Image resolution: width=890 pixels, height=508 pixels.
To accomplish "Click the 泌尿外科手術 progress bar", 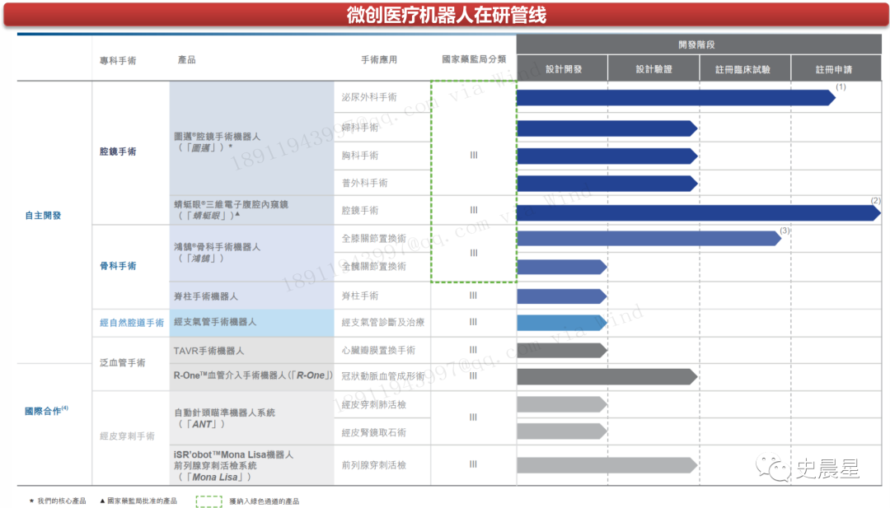I will 676,97.
